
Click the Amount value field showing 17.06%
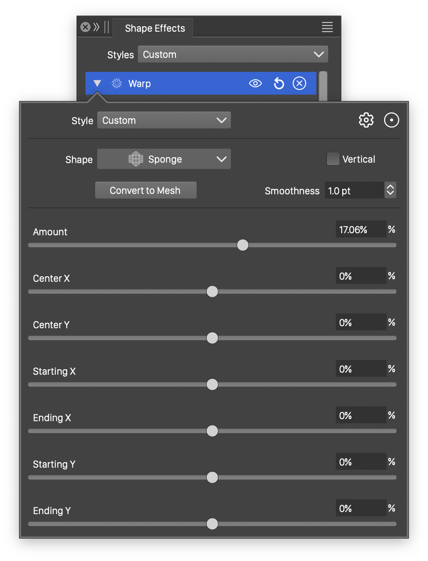click(x=360, y=229)
